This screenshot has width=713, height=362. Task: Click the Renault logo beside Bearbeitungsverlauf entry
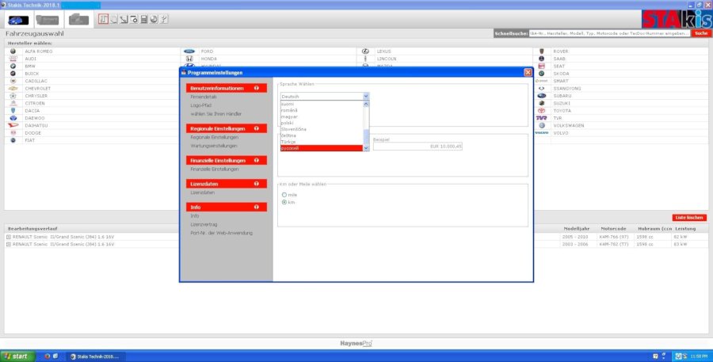pos(8,237)
